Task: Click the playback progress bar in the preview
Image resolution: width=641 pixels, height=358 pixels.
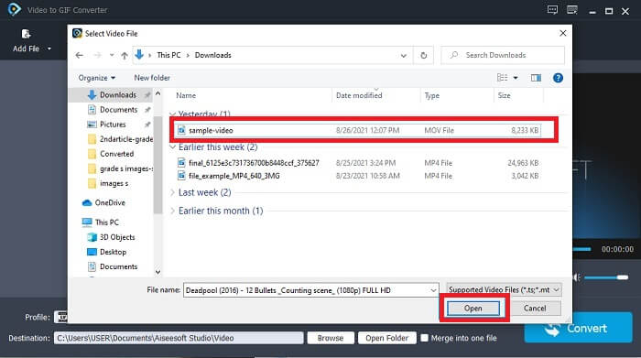Action: [x=581, y=249]
